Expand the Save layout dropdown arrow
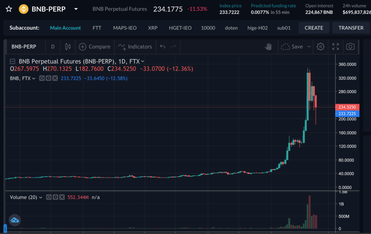371x234 pixels. point(309,47)
